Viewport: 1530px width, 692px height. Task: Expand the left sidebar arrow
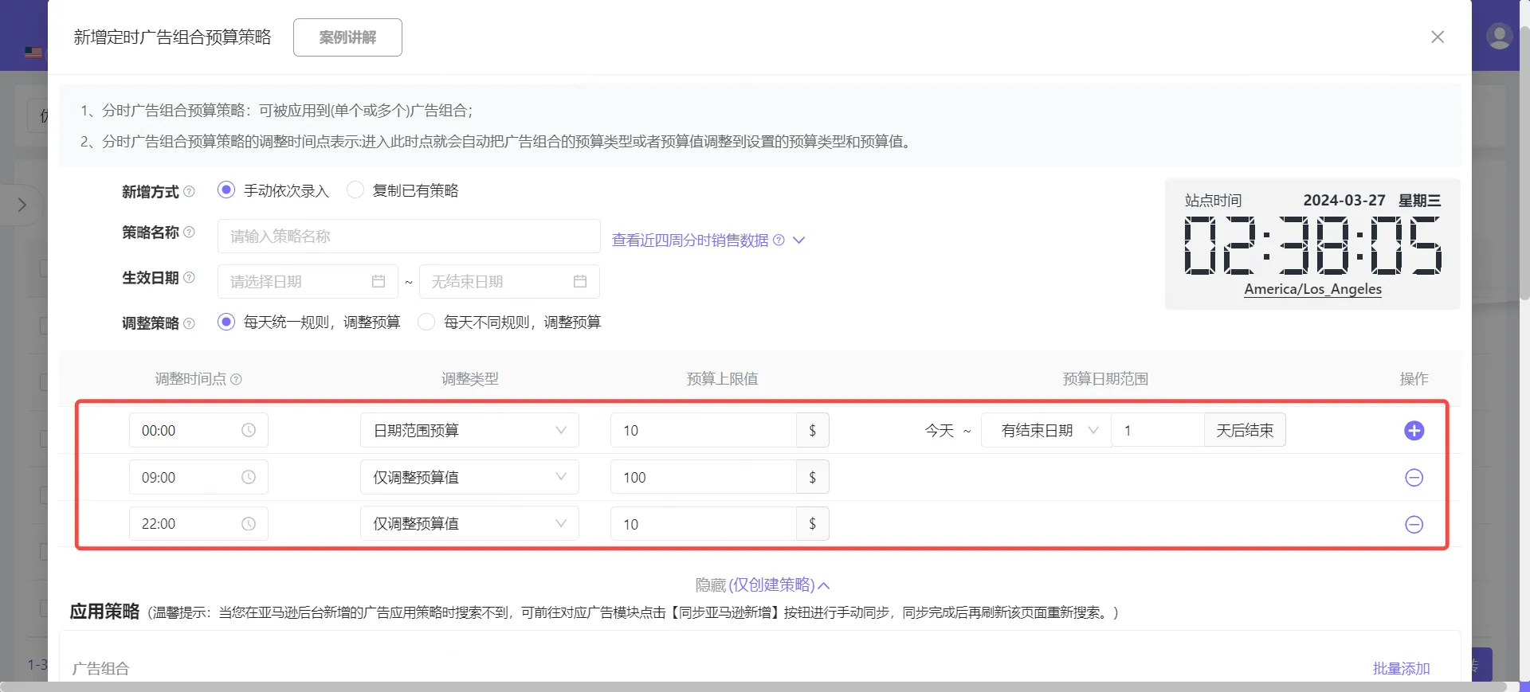click(x=22, y=205)
